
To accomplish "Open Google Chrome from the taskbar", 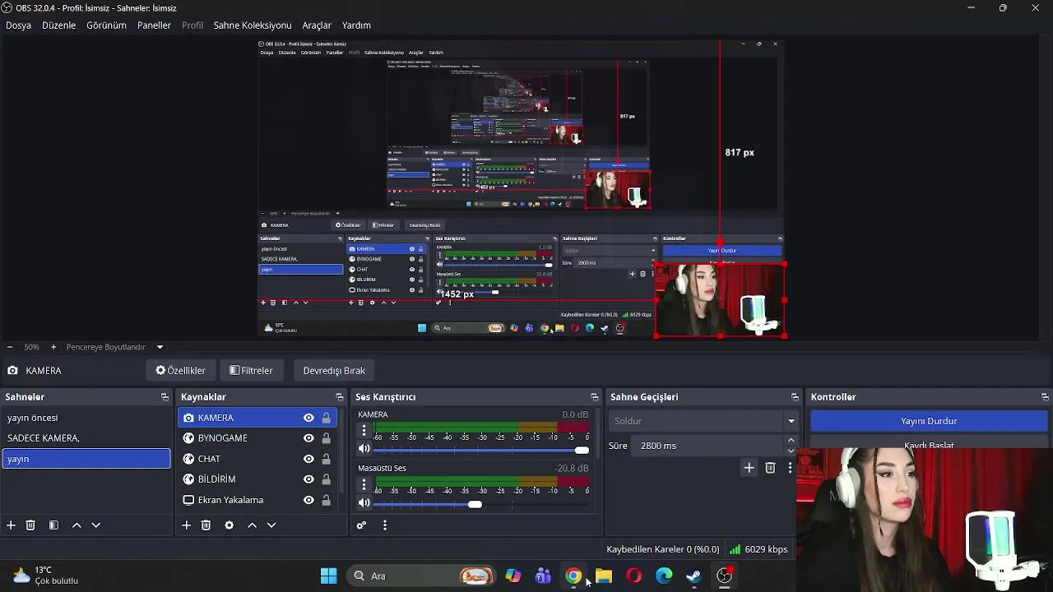I will (x=573, y=576).
